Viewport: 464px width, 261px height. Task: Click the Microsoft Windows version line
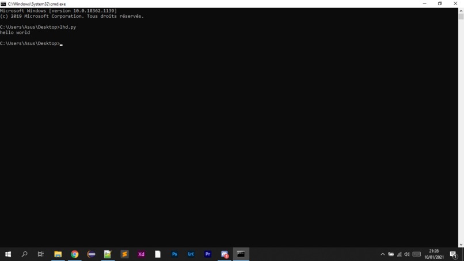[x=58, y=11]
